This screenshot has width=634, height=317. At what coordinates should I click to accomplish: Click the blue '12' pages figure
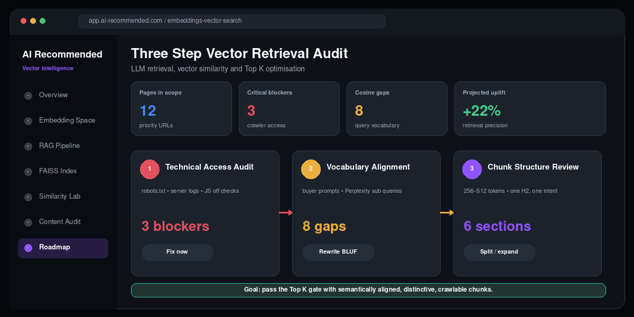(x=148, y=111)
